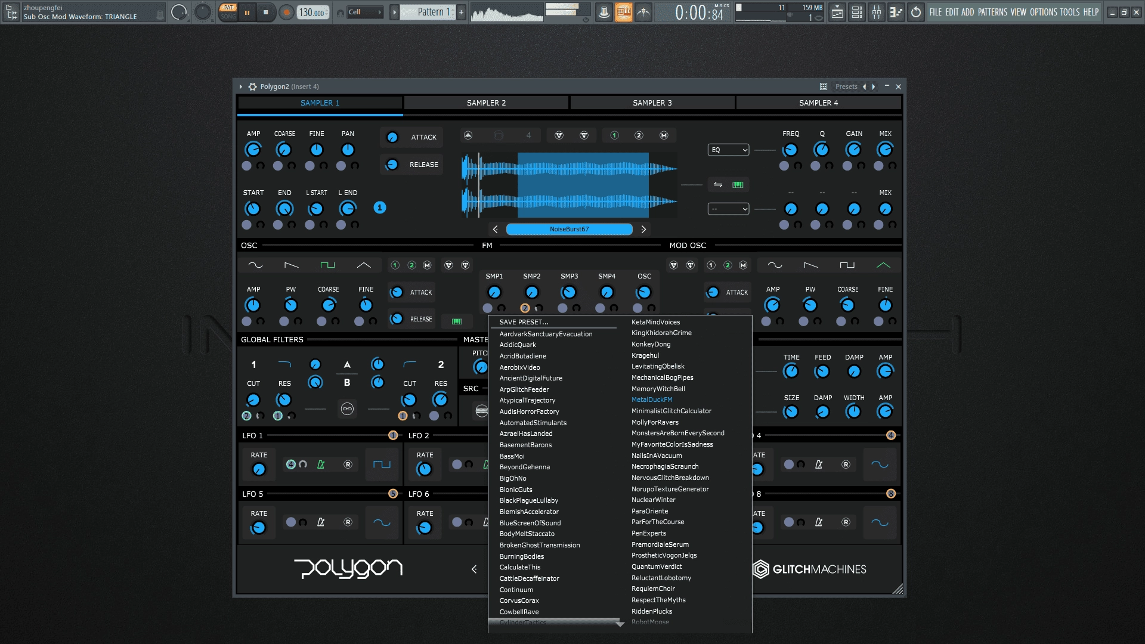Screen dimensions: 1145x644
Task: Select the MOD OSC sine waveform icon
Action: pyautogui.click(x=775, y=265)
